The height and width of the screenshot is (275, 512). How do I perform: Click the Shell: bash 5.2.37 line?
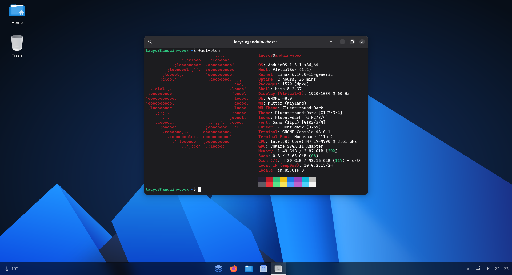(280, 89)
